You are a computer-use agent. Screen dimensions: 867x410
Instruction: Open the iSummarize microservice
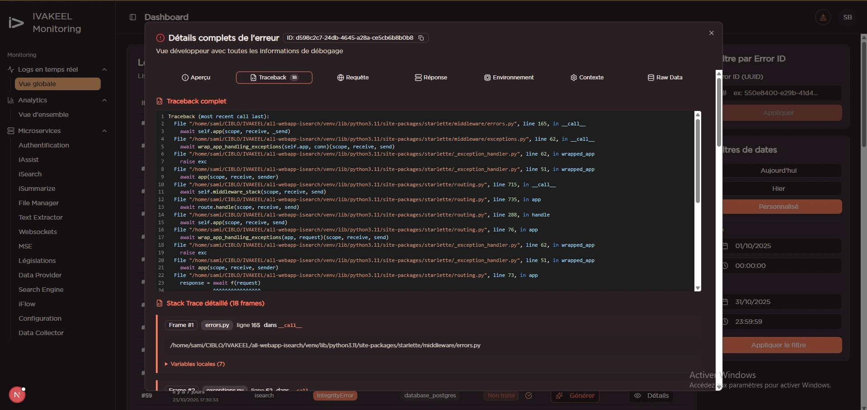58,189
